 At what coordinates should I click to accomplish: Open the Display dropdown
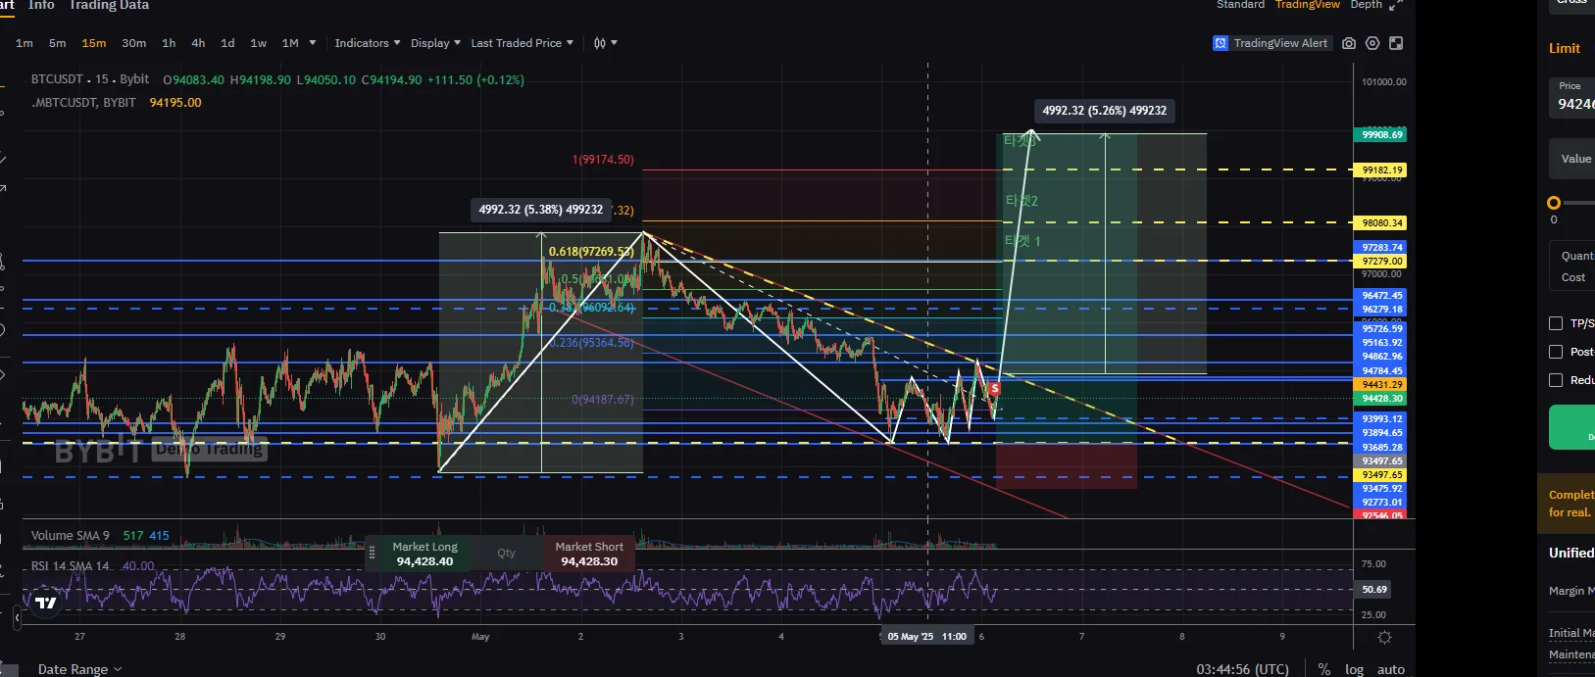[x=436, y=43]
